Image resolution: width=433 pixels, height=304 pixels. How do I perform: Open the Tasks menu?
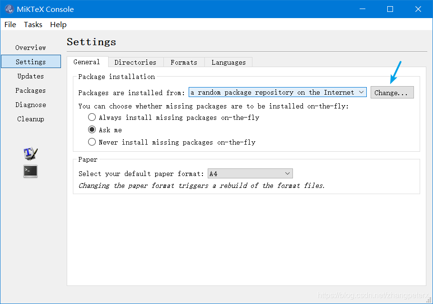pyautogui.click(x=33, y=25)
